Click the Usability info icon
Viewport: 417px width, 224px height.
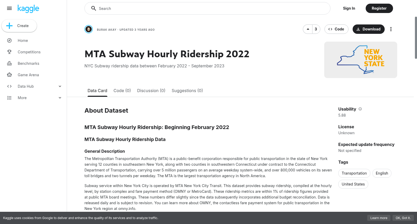pyautogui.click(x=360, y=109)
